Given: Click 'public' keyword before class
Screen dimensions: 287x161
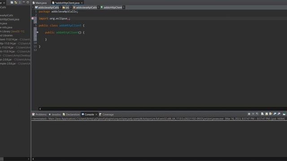Looking at the screenshot, I should click(43, 25).
